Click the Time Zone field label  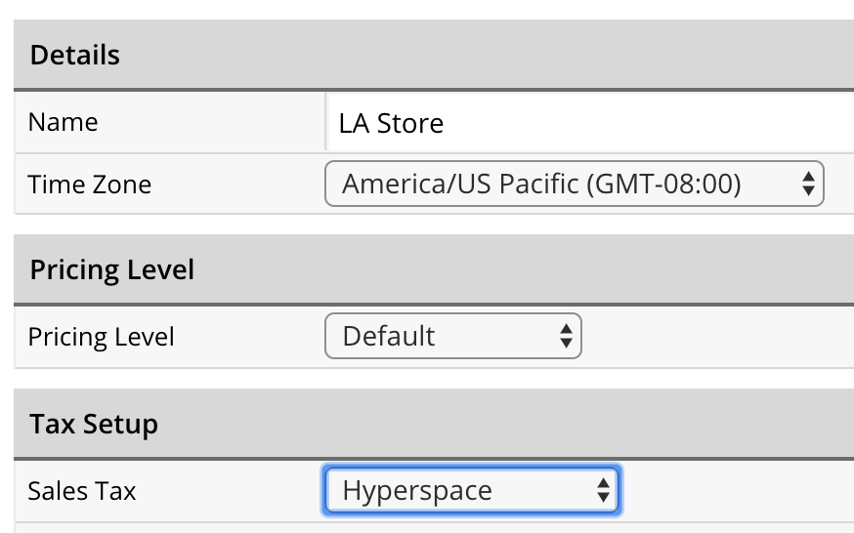pyautogui.click(x=90, y=184)
